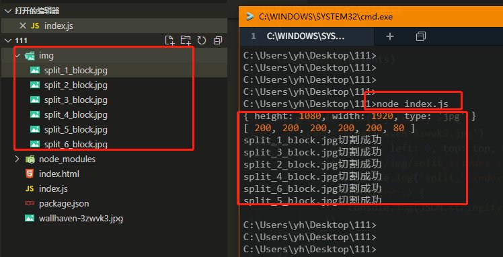
Task: Open split_2_block.jpg file
Action: point(76,85)
